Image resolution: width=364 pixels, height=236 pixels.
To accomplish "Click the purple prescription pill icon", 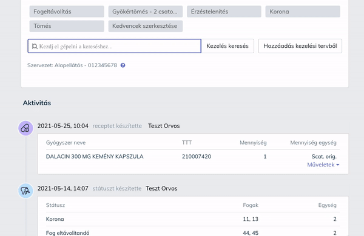I will click(25, 128).
